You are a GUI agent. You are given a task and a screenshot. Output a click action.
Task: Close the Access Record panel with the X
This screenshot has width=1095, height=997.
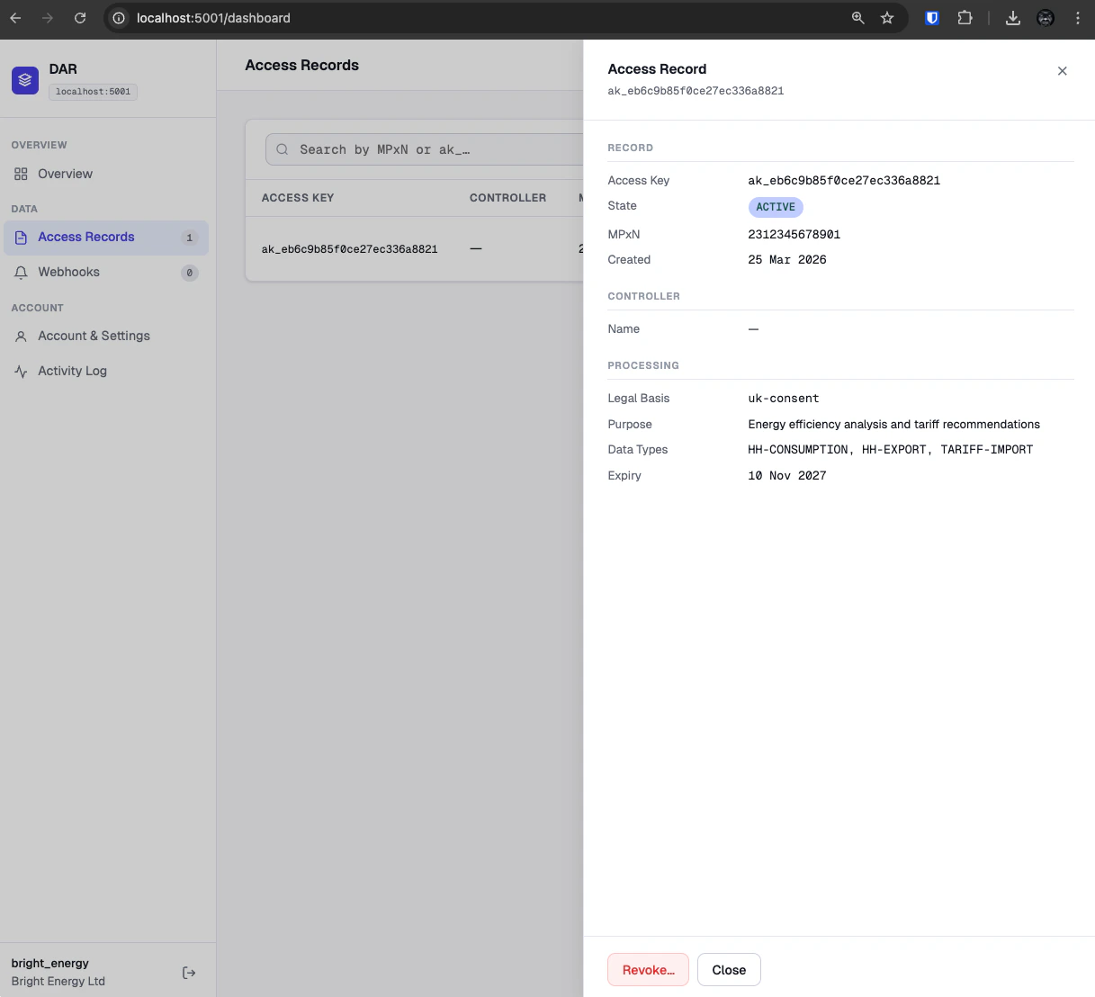[x=1063, y=71]
